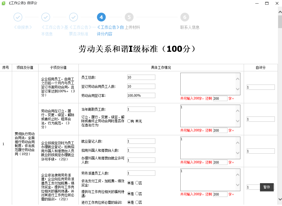Go to the 上传材料 step label
Screen dimensions: 282x206
pyautogui.click(x=132, y=27)
